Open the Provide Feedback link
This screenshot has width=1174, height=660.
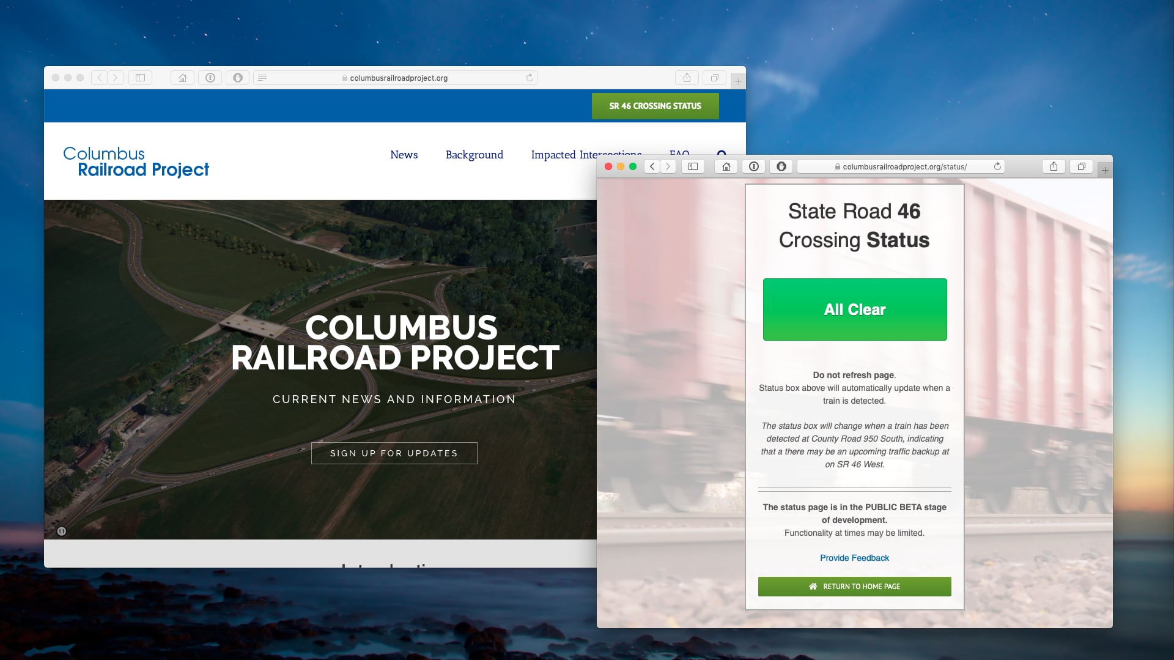854,558
